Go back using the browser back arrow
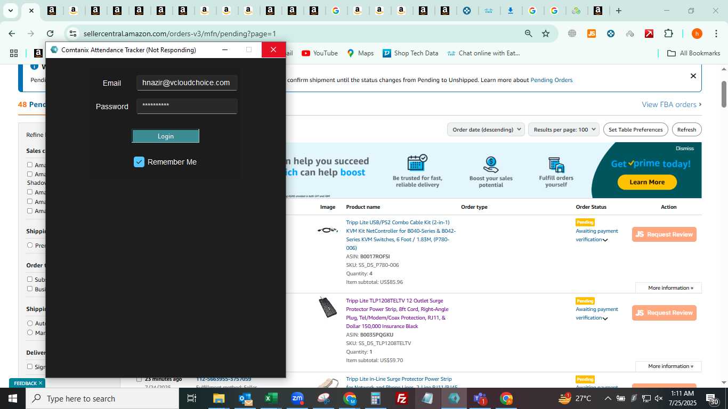This screenshot has height=409, width=728. tap(12, 34)
